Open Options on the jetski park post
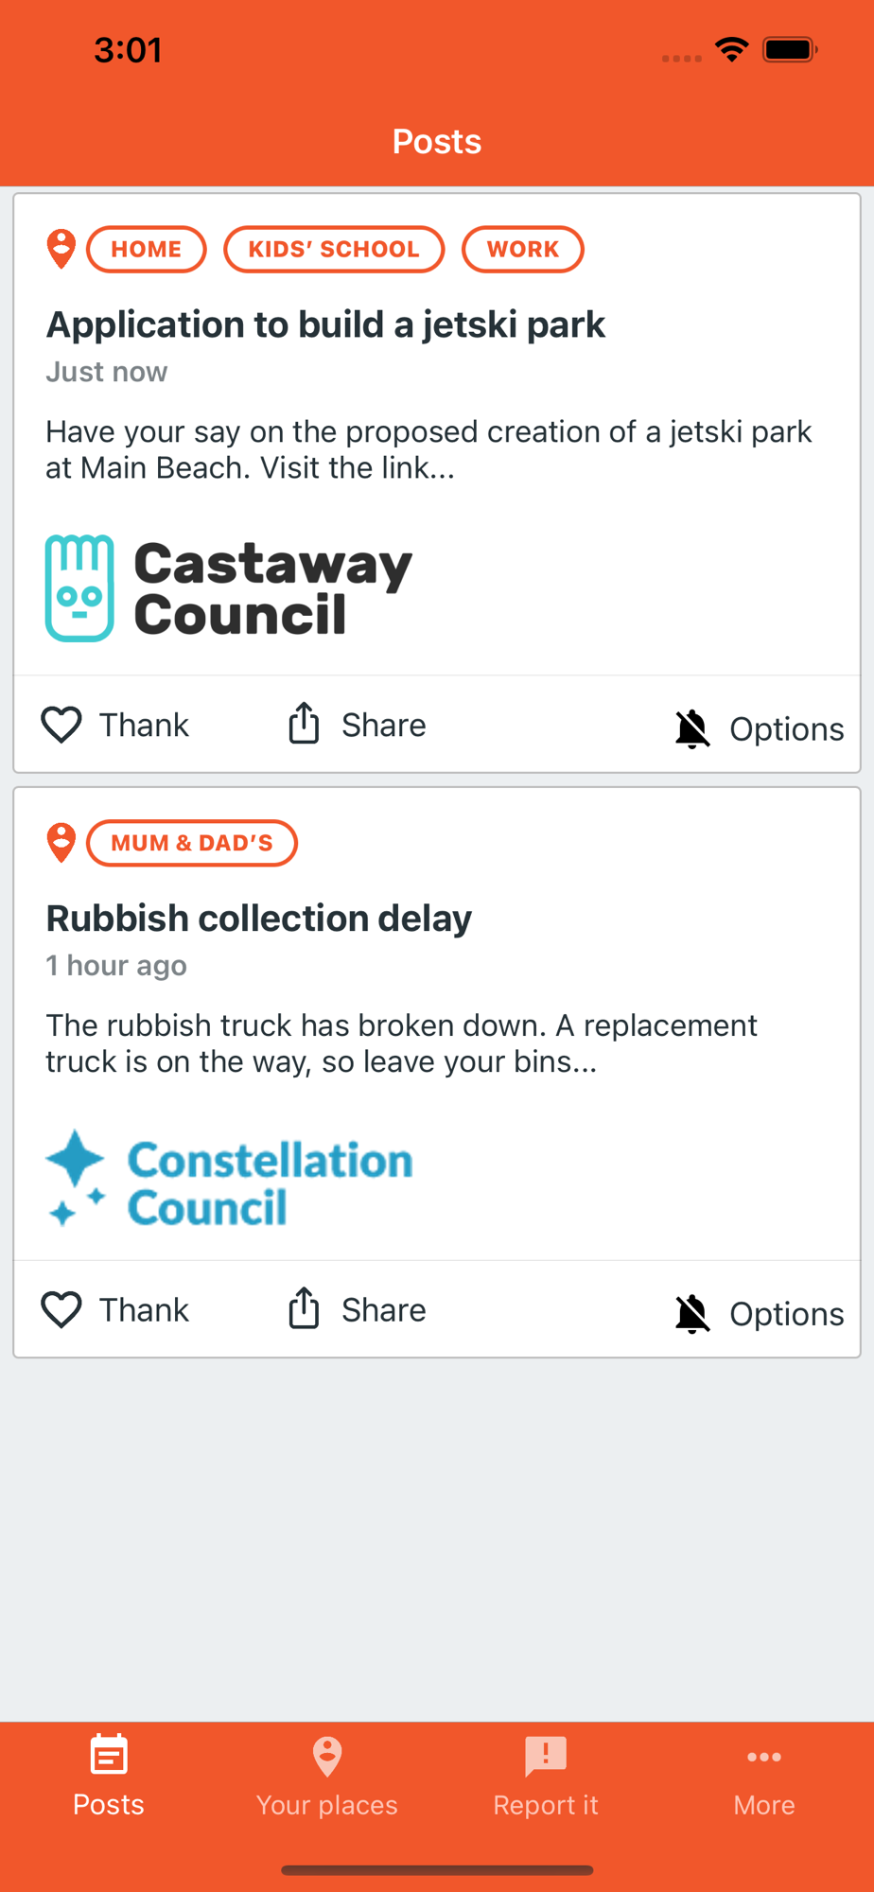Viewport: 874px width, 1892px height. tap(786, 729)
